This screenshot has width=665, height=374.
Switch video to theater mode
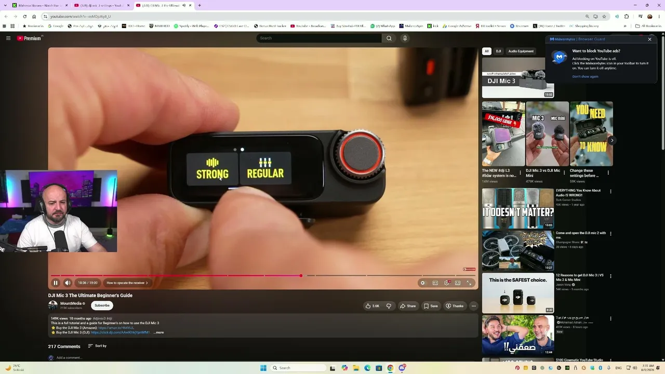click(x=458, y=283)
